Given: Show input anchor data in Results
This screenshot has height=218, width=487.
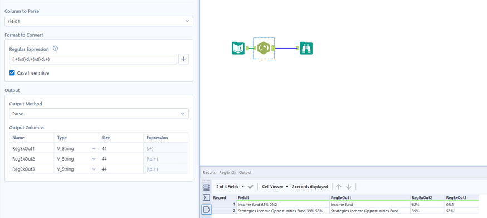Looking at the screenshot, I should click(206, 197).
